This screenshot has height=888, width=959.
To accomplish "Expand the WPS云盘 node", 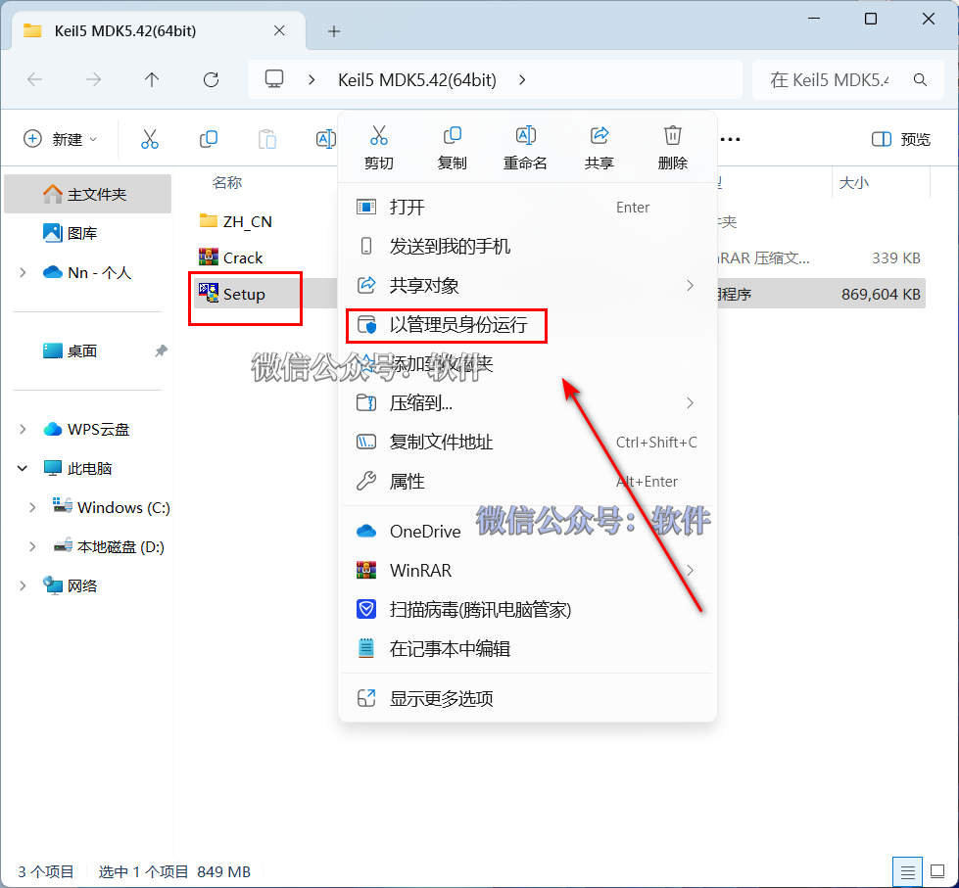I will coord(23,429).
